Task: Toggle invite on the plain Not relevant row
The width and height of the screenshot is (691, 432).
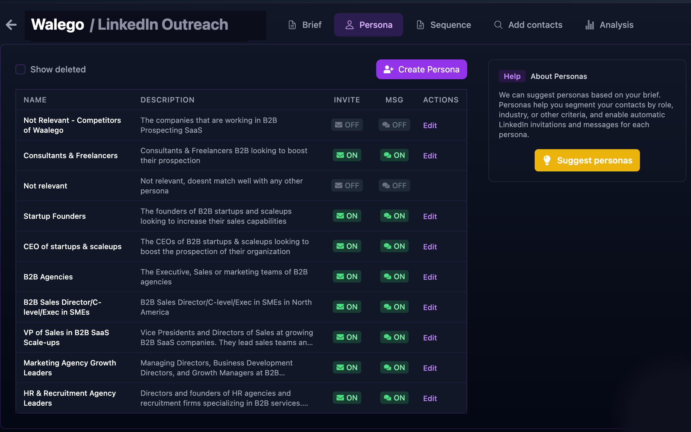Action: [x=347, y=186]
